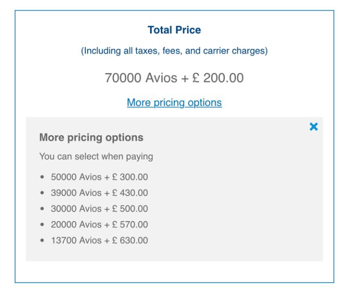Choose the 39000 Avios + £ 430.00 option

coord(99,193)
